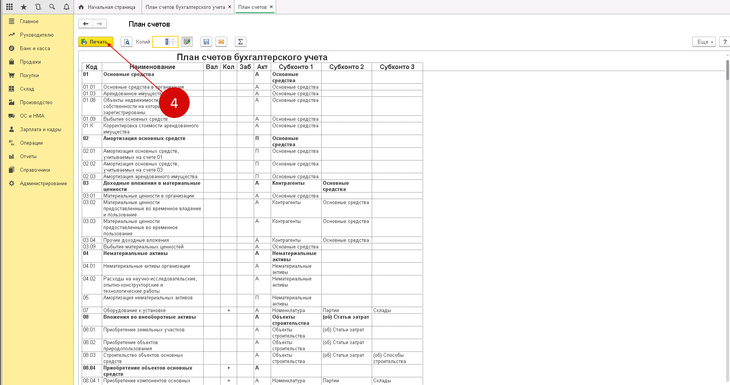Switch to План счетов бухгалтерского учета tab
The width and height of the screenshot is (730, 385).
[185, 7]
